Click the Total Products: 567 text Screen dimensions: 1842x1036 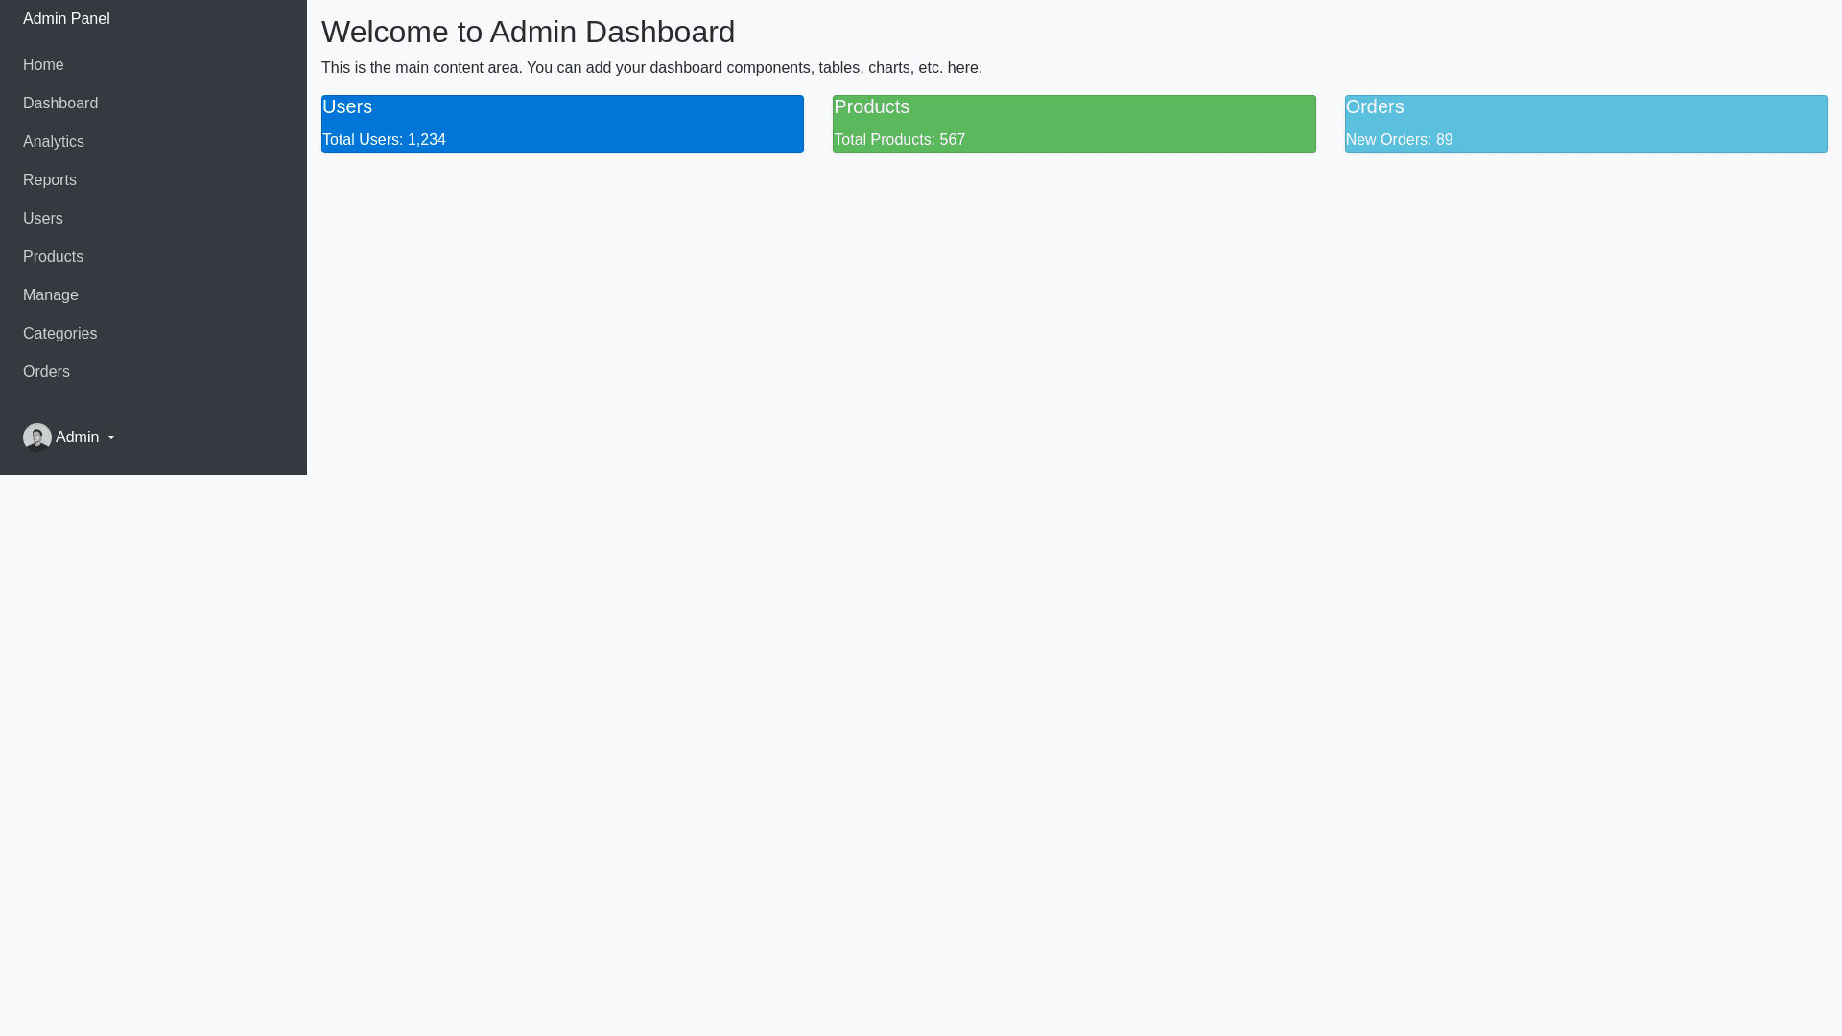(x=899, y=140)
